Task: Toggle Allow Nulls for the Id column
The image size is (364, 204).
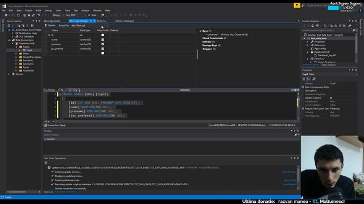Action: tap(102, 35)
